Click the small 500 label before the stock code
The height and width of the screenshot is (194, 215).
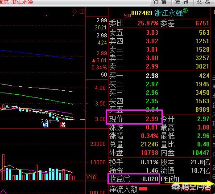[128, 16]
